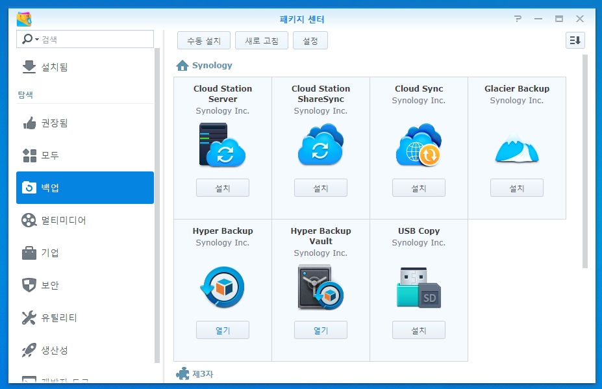Click the shield icon beside 보안
This screenshot has height=389, width=602.
(29, 285)
